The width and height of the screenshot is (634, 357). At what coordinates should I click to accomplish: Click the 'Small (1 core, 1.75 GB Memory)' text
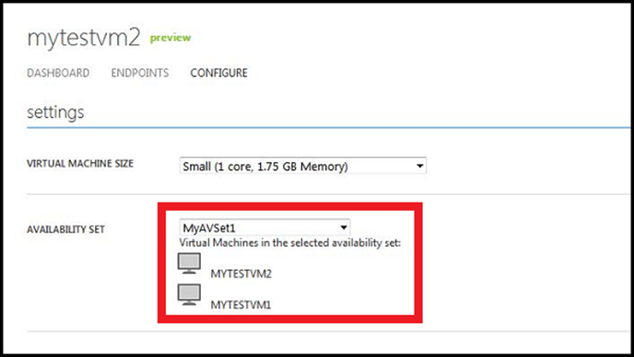tap(265, 167)
